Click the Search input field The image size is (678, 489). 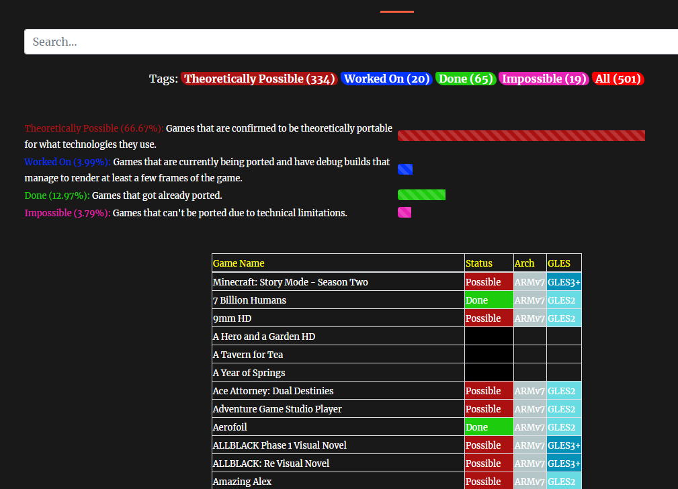click(x=351, y=42)
